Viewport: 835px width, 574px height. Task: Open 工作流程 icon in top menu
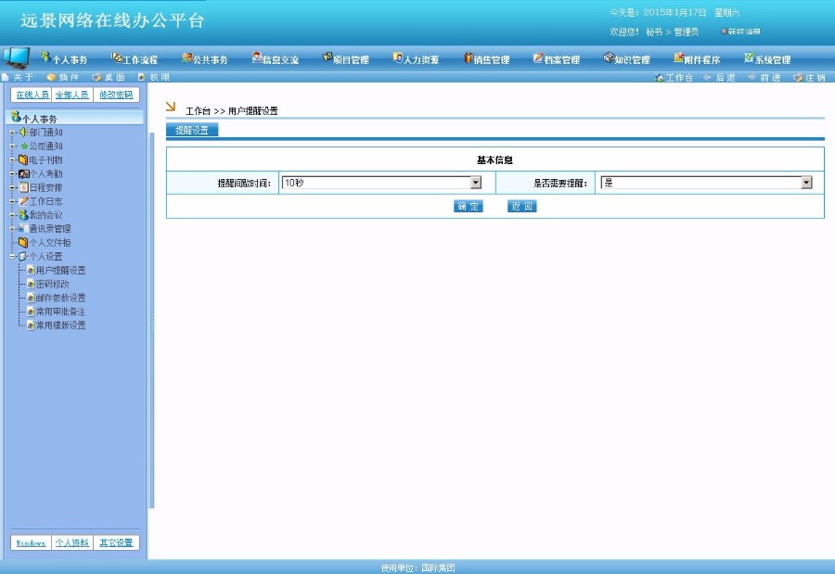(x=117, y=57)
